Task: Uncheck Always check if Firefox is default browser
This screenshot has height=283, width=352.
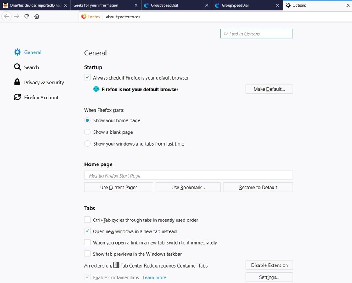Action: (87, 78)
